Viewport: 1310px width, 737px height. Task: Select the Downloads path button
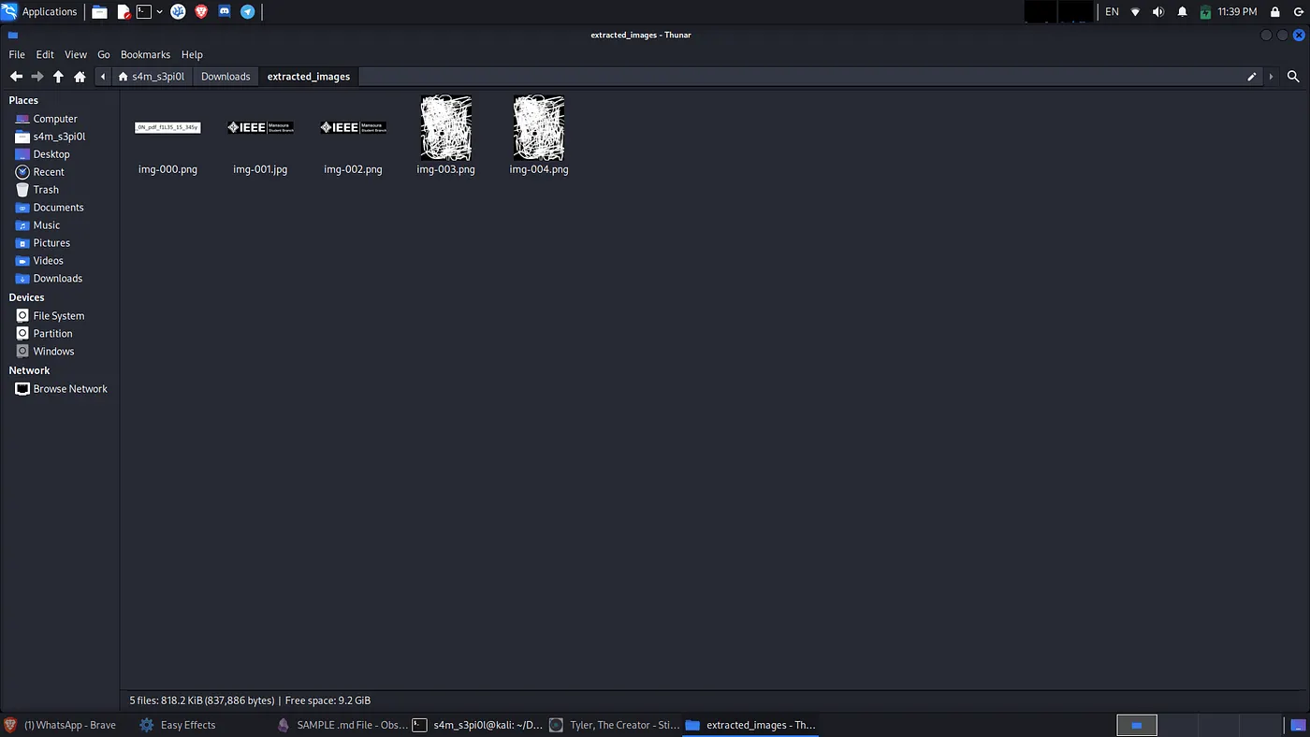[226, 77]
